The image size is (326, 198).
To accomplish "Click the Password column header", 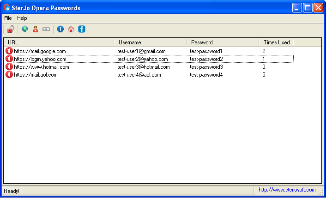I will [223, 42].
